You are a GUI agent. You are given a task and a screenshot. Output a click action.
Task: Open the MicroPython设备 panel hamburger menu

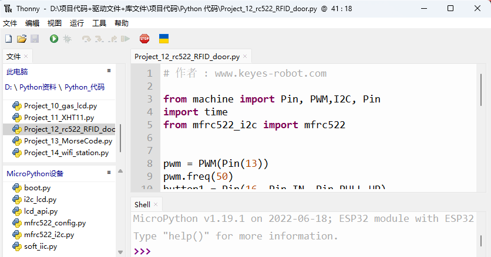click(x=109, y=172)
